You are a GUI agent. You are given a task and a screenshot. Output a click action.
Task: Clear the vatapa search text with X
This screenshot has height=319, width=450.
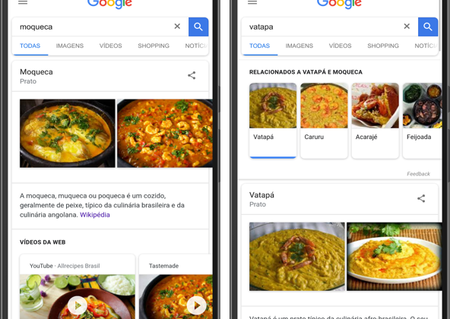(x=407, y=27)
